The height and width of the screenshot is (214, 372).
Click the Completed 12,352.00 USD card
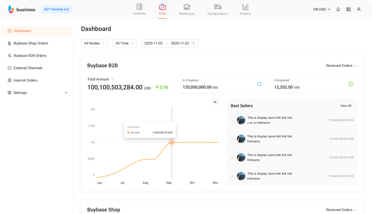coord(314,84)
